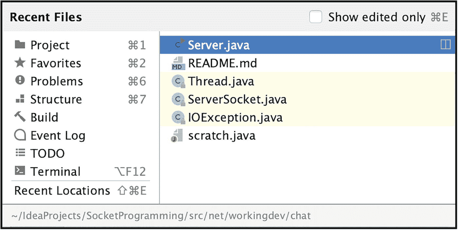458x230 pixels.
Task: Open the Structure tool window entry
Action: click(80, 99)
